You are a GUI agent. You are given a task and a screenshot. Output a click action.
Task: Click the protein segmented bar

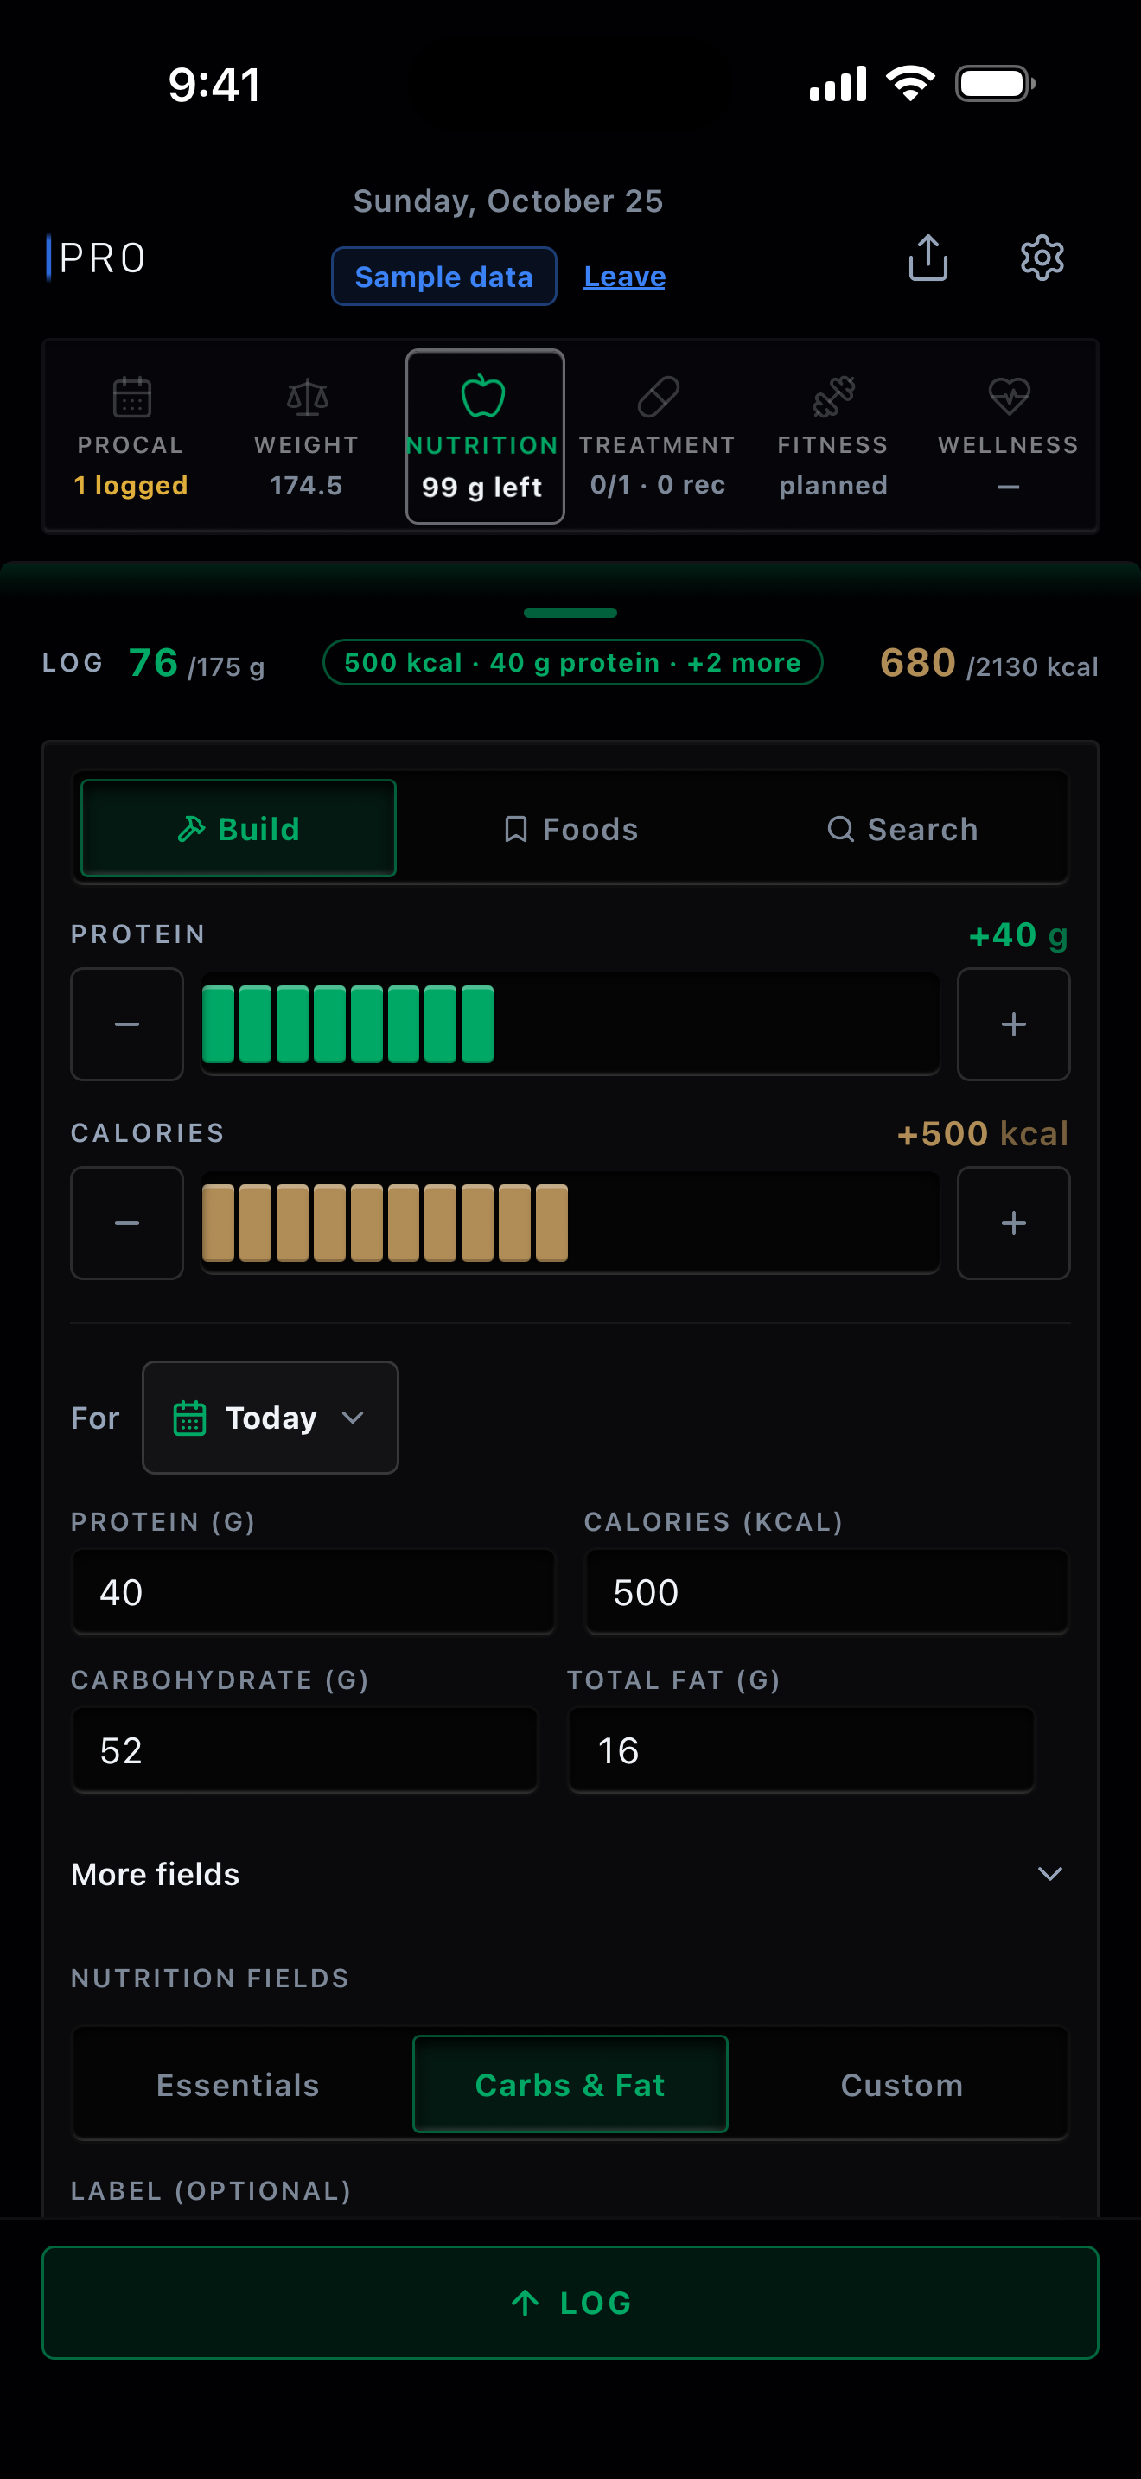pyautogui.click(x=570, y=1024)
